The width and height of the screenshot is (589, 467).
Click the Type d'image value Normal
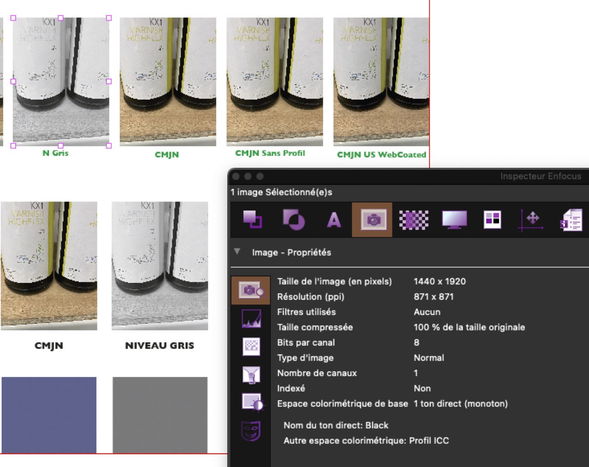[429, 358]
